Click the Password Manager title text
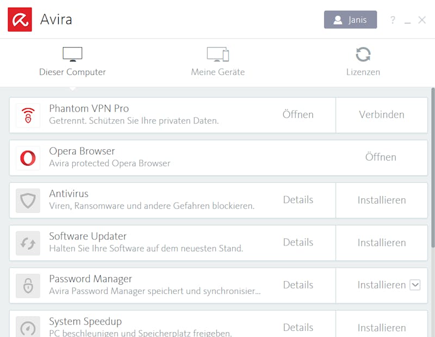This screenshot has width=435, height=337. coord(90,279)
